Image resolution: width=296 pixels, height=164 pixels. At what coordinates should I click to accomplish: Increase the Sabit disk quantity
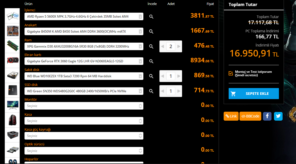coord(179,76)
